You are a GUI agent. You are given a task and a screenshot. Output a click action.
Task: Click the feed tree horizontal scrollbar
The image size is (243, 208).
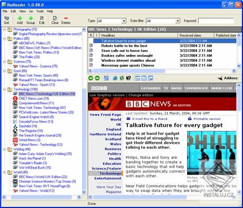pyautogui.click(x=41, y=197)
